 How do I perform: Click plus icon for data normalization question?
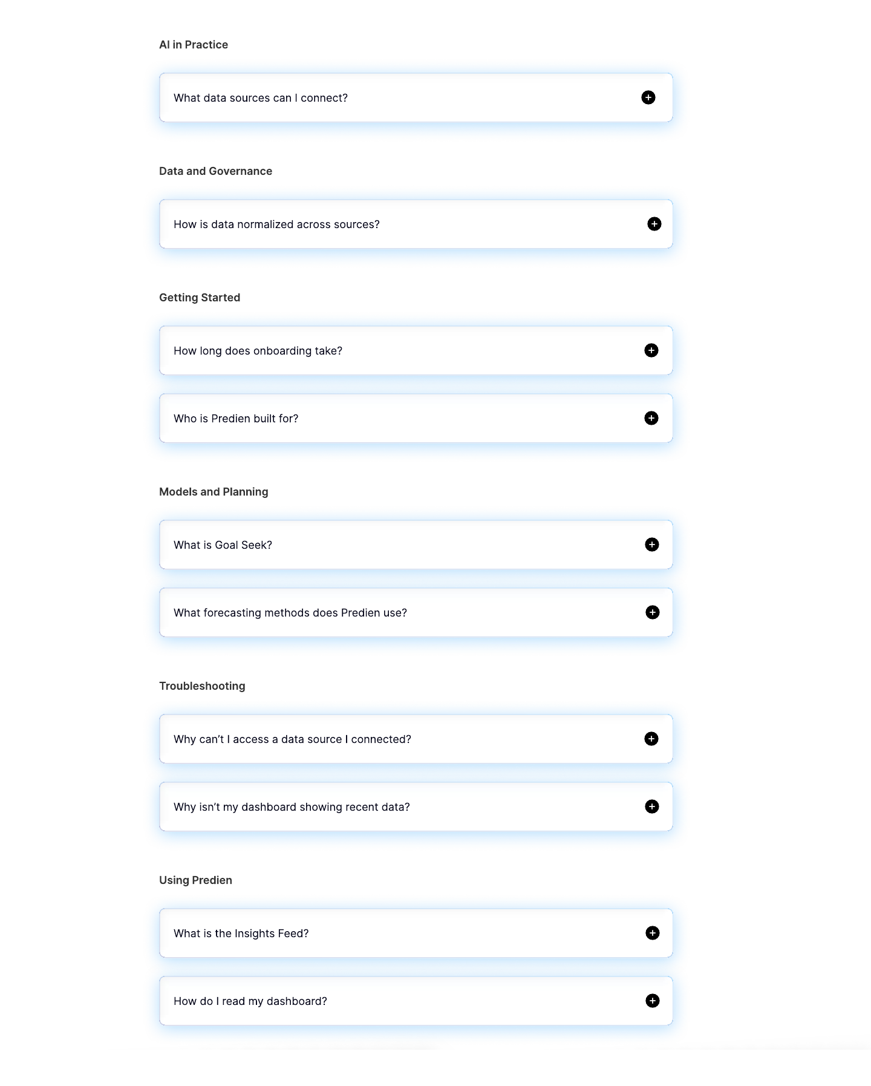coord(654,224)
